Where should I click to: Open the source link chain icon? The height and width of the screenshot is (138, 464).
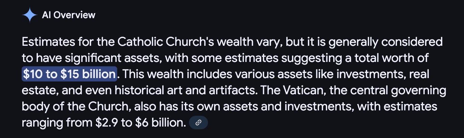pyautogui.click(x=198, y=123)
